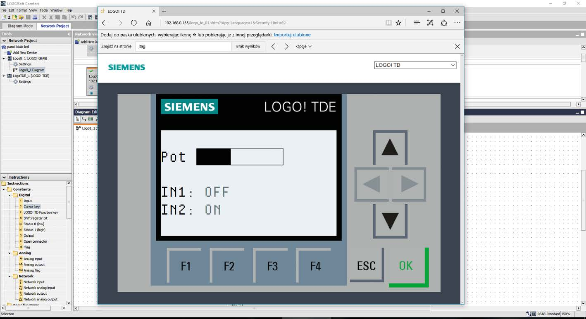
Task: Open the File menu
Action: [4, 10]
